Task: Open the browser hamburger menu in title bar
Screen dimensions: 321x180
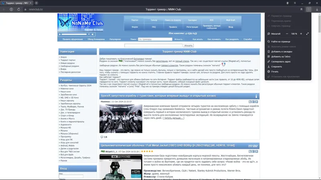Action: 295,3
